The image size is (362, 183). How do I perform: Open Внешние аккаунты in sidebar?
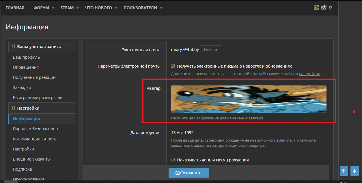tap(32, 159)
